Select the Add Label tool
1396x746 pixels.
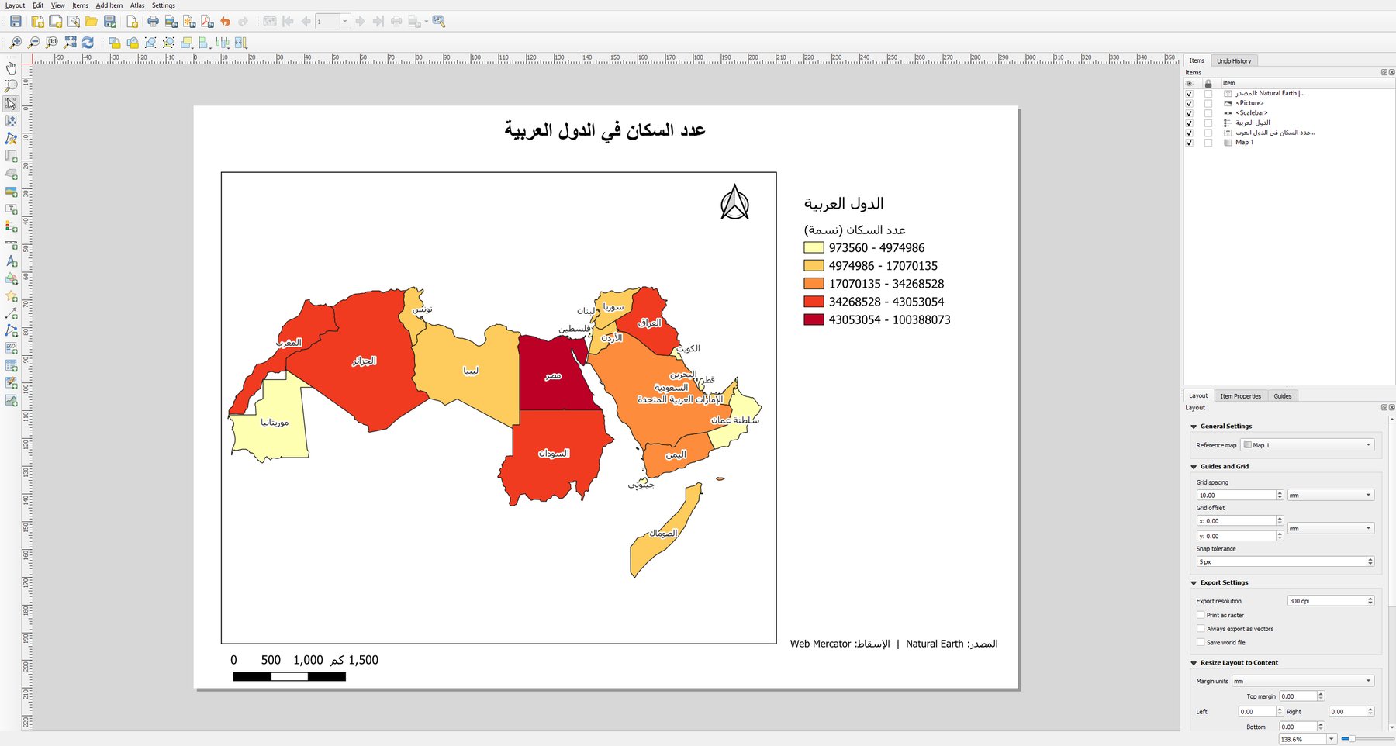[11, 209]
